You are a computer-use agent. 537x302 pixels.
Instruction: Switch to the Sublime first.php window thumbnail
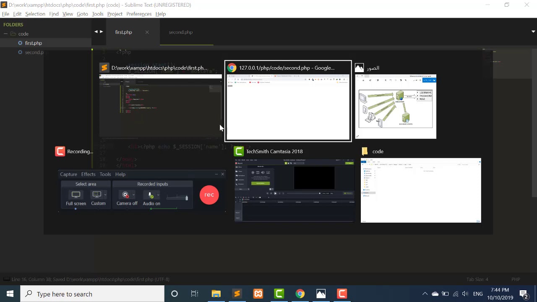160,106
